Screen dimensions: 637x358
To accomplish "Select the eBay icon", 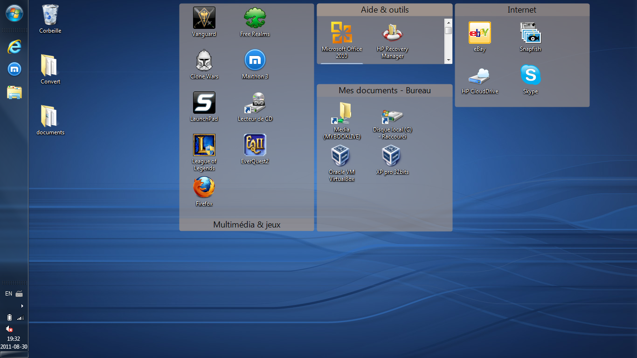I will coord(479,37).
